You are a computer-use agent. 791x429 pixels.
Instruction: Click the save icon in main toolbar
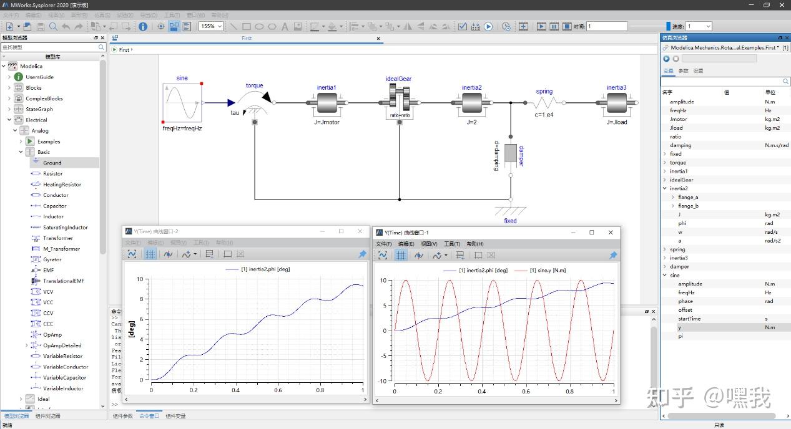[40, 26]
